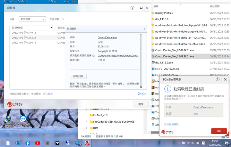Open Facebook from the taskbar

pyautogui.click(x=28, y=143)
